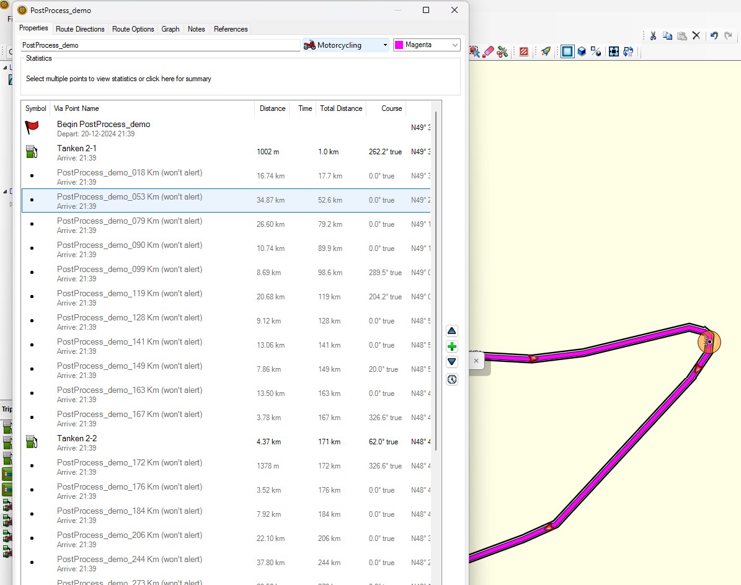Click the route name text field
Screen dimensions: 741x585
coord(160,45)
